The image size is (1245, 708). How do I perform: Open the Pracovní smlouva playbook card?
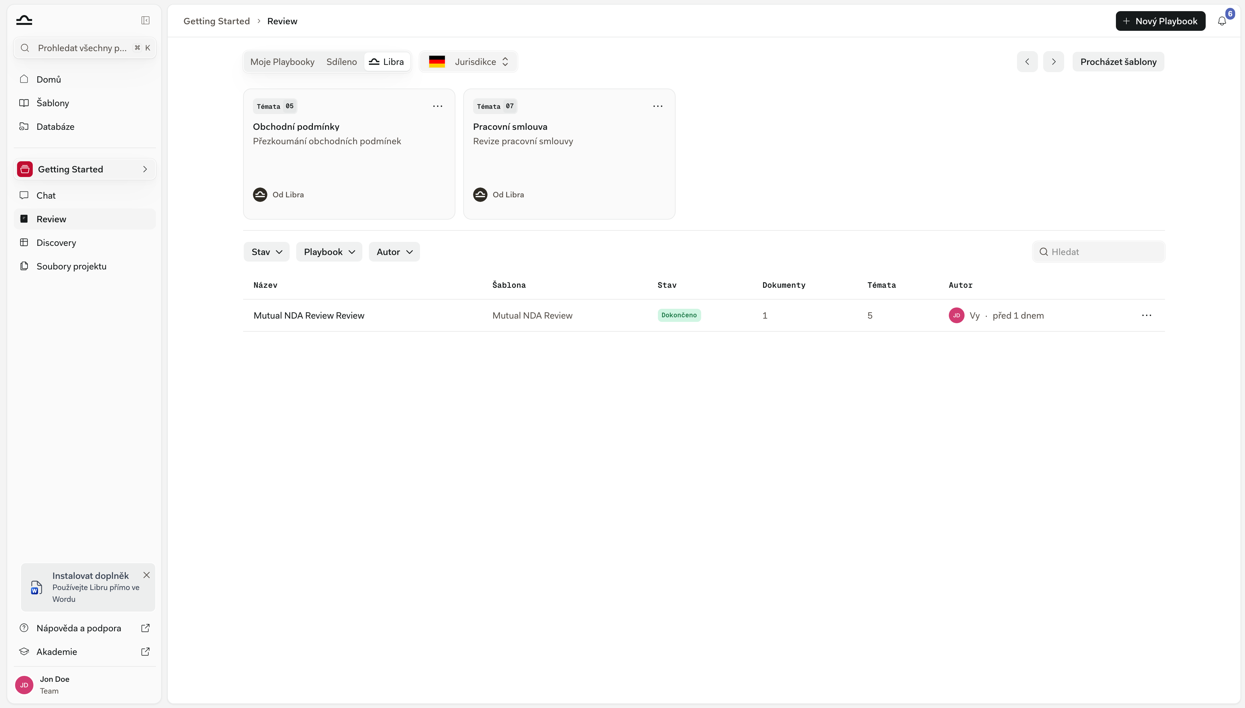pyautogui.click(x=569, y=154)
